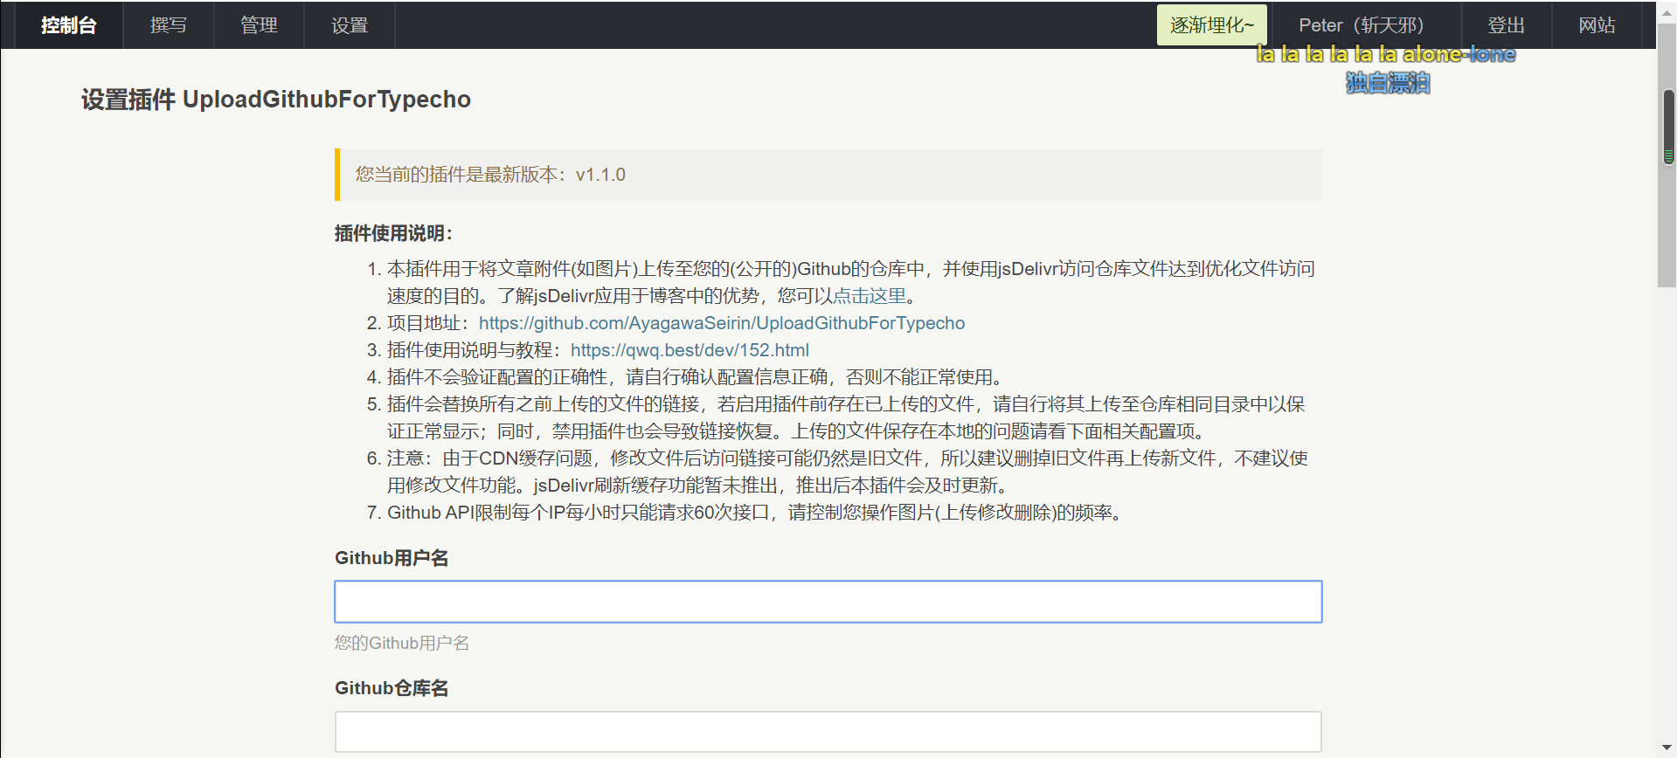Click the Github仓库名 input field
This screenshot has width=1677, height=758.
pyautogui.click(x=828, y=732)
